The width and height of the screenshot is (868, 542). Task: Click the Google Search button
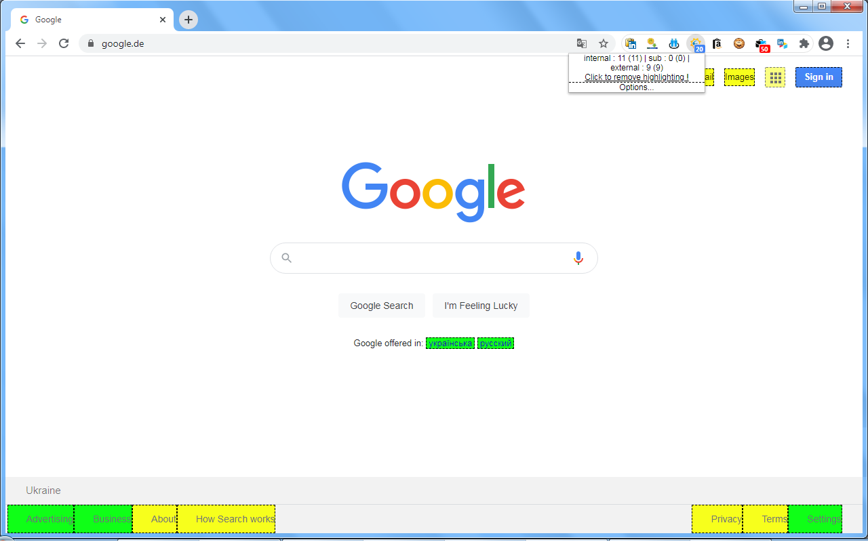382,306
